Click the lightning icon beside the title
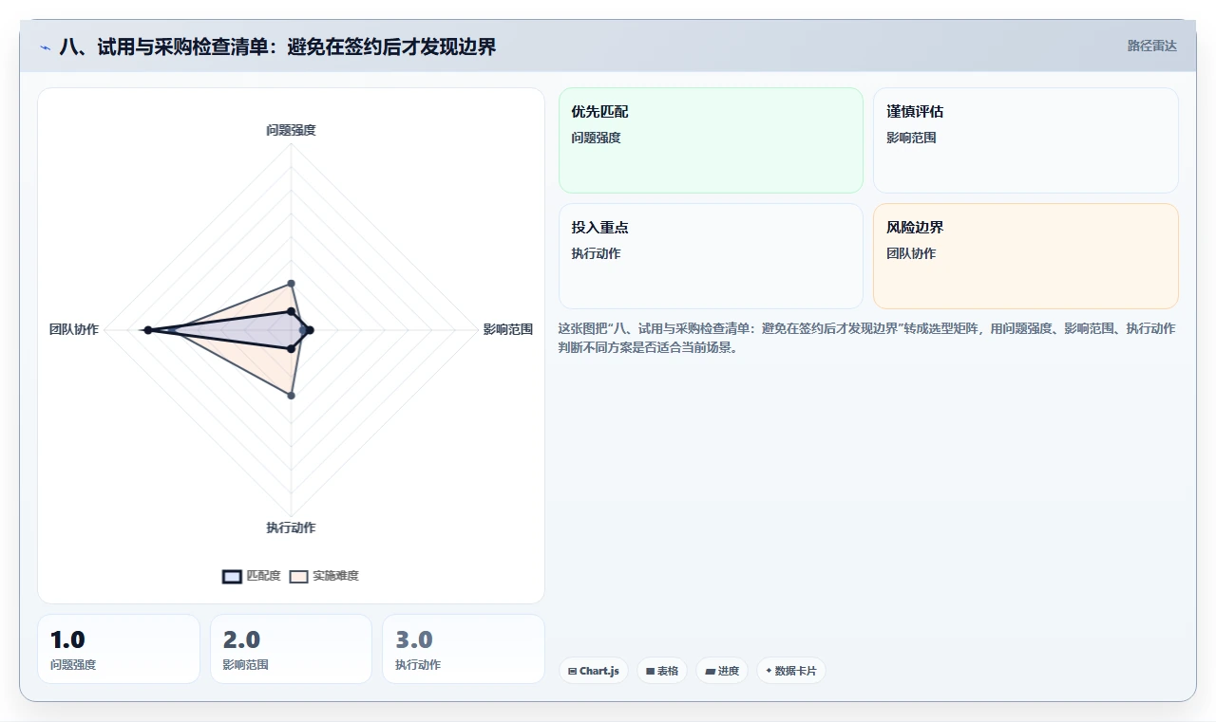Image resolution: width=1216 pixels, height=722 pixels. (x=45, y=47)
